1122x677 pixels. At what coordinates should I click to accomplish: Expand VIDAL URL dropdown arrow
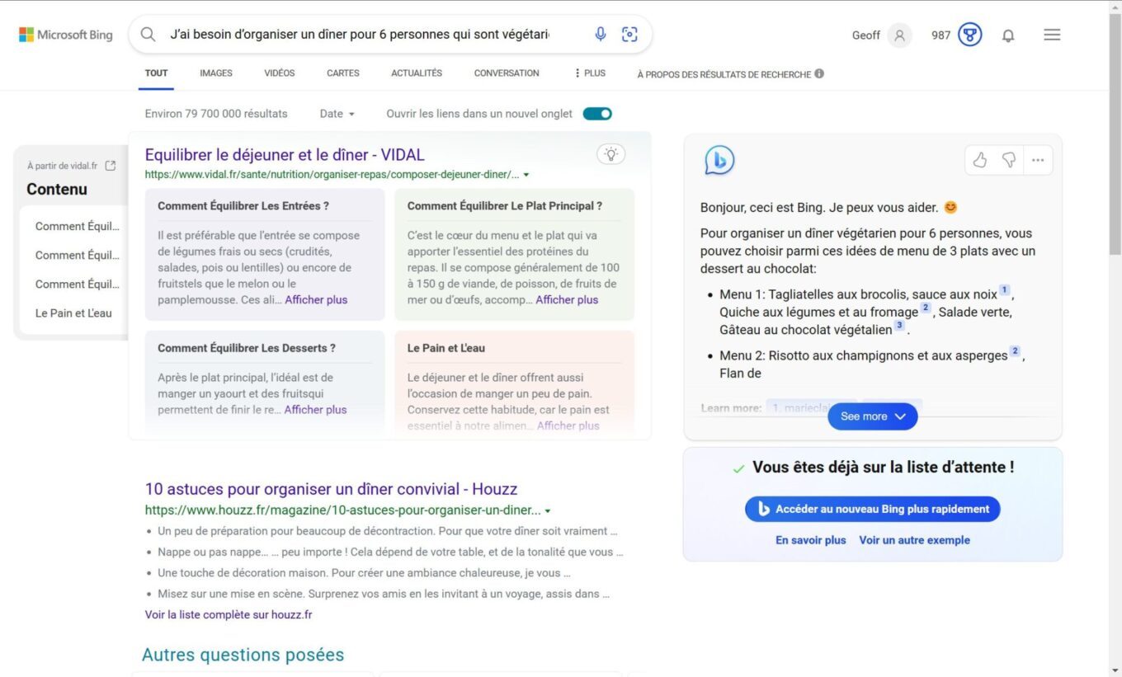(x=526, y=175)
